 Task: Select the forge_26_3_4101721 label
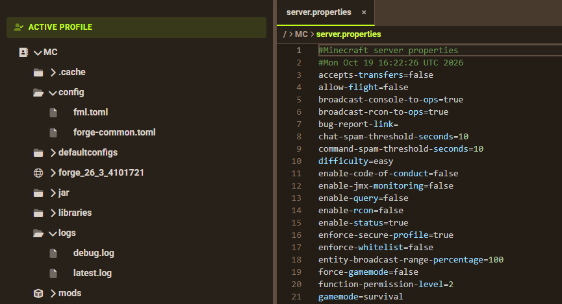click(101, 173)
